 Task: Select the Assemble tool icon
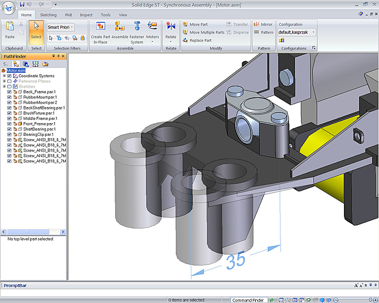pyautogui.click(x=119, y=27)
